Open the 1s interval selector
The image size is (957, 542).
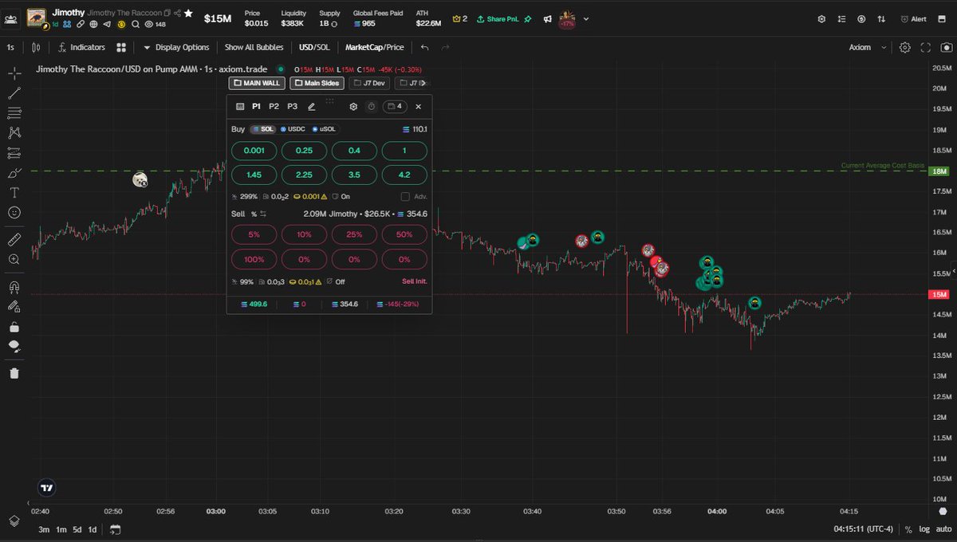(x=10, y=47)
